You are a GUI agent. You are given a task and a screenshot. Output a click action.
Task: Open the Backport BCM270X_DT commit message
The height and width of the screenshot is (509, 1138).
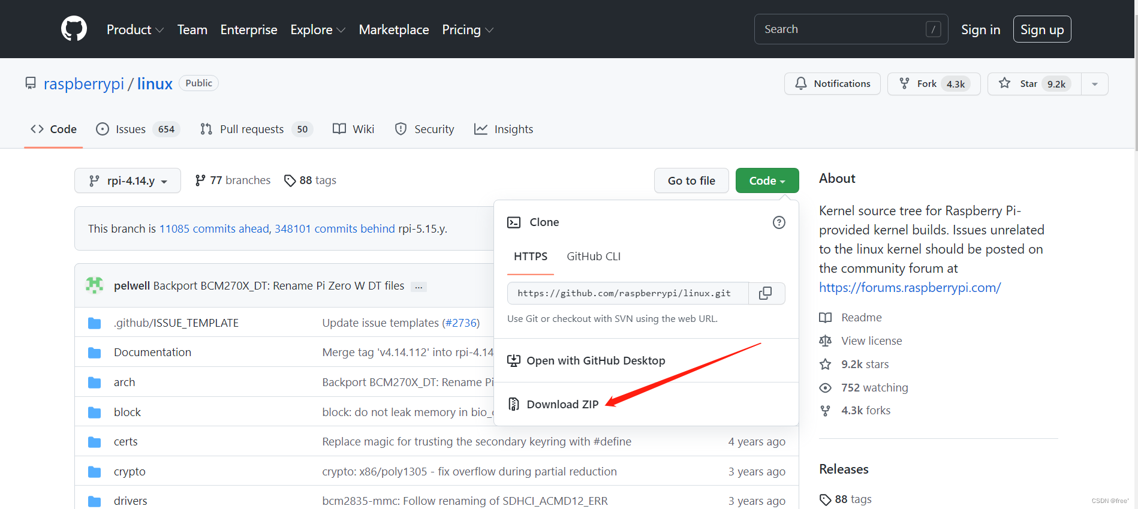coord(279,286)
